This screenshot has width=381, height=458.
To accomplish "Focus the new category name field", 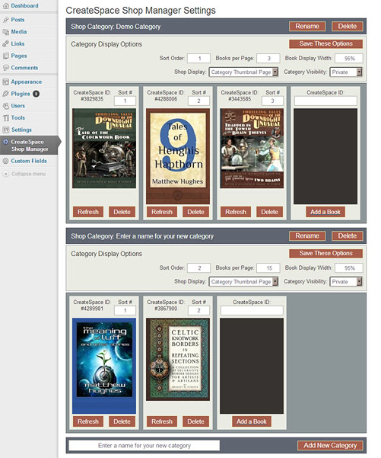I will [x=144, y=446].
